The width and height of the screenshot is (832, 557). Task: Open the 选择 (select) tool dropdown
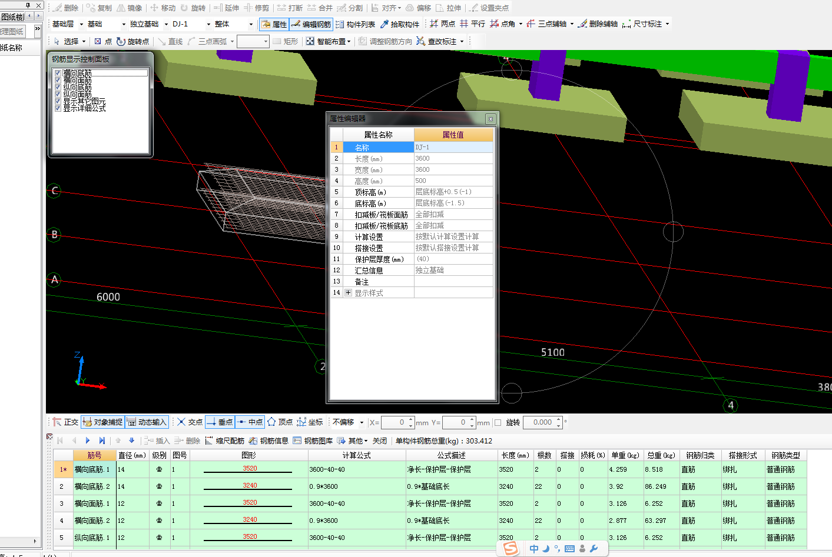coord(84,41)
